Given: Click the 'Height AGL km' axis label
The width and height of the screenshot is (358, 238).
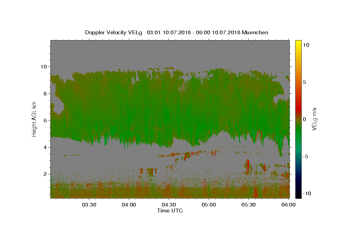Looking at the screenshot, I should pyautogui.click(x=34, y=119).
